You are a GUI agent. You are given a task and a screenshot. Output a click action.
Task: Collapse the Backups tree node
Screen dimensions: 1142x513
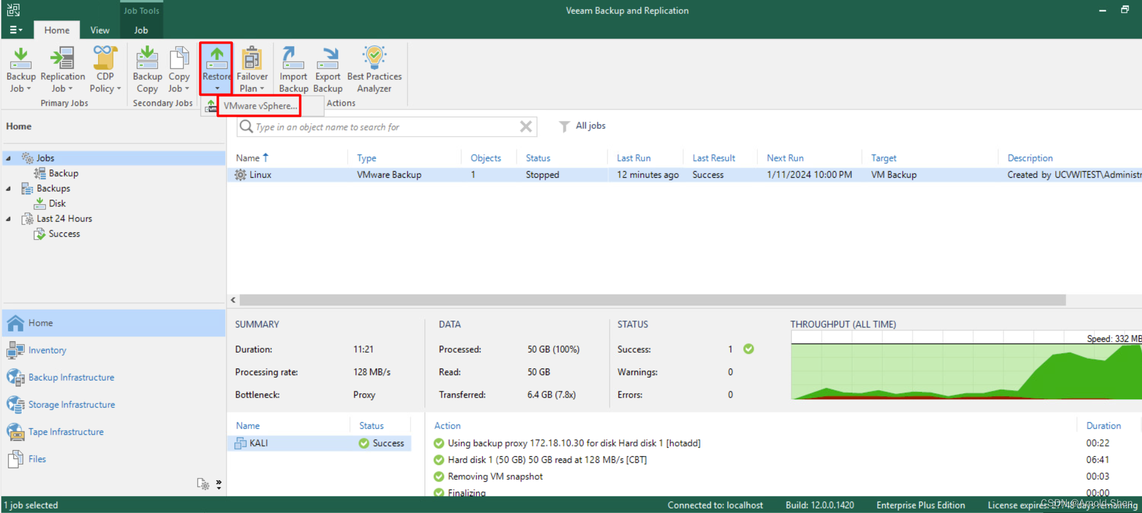point(8,188)
